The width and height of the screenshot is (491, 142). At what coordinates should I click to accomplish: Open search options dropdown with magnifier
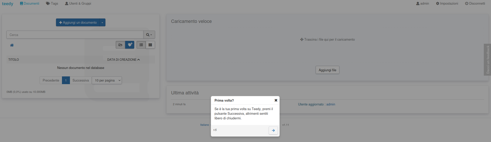point(149,35)
